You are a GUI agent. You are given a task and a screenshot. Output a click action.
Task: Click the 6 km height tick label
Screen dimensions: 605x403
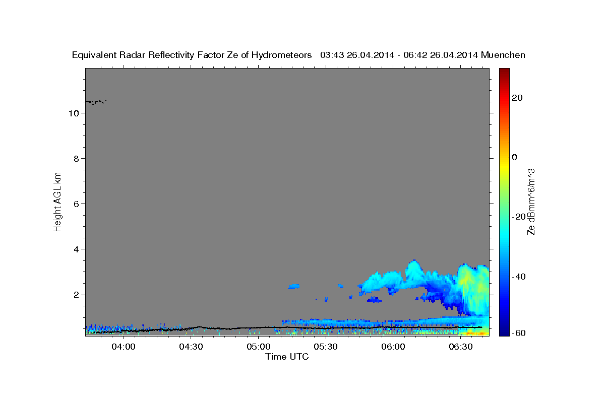click(76, 204)
